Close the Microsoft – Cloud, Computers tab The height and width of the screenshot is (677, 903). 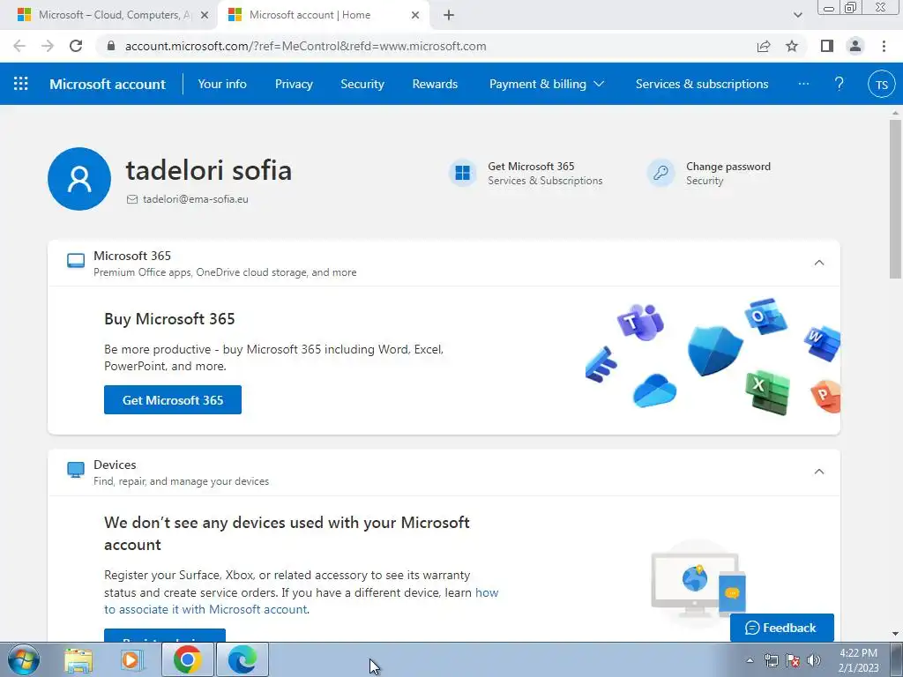coord(205,15)
